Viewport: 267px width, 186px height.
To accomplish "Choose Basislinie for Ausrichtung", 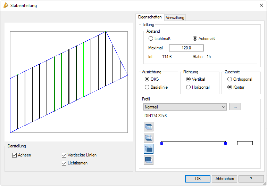I will point(147,87).
